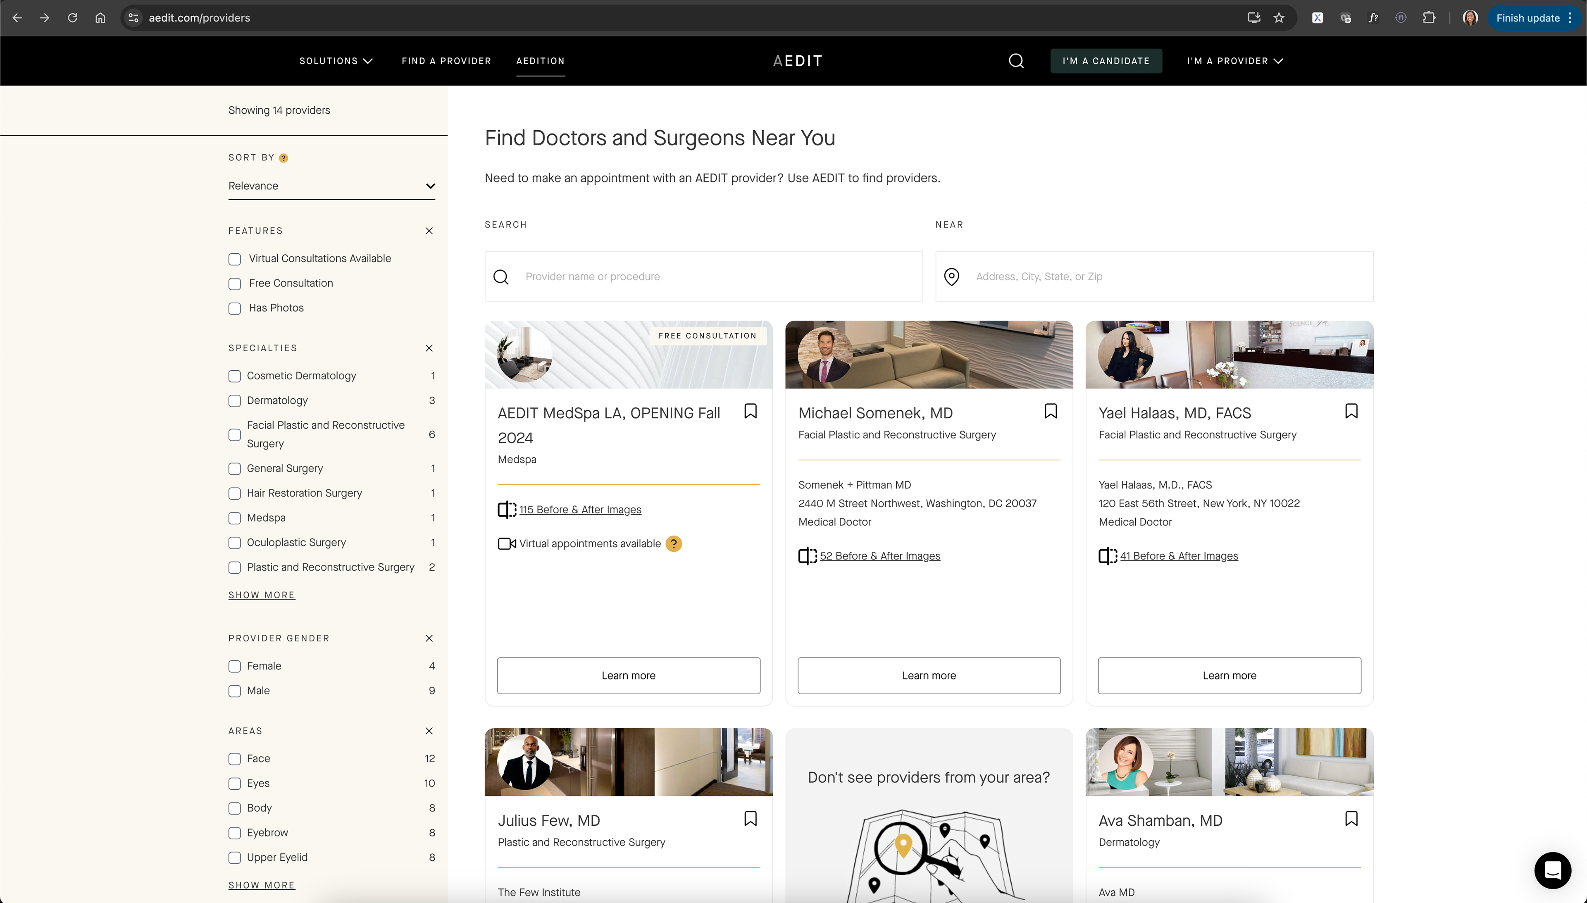Select Female provider gender checkbox
The image size is (1587, 903).
click(x=234, y=667)
